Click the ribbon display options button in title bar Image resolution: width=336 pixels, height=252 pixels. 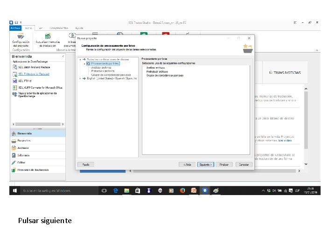295,22
